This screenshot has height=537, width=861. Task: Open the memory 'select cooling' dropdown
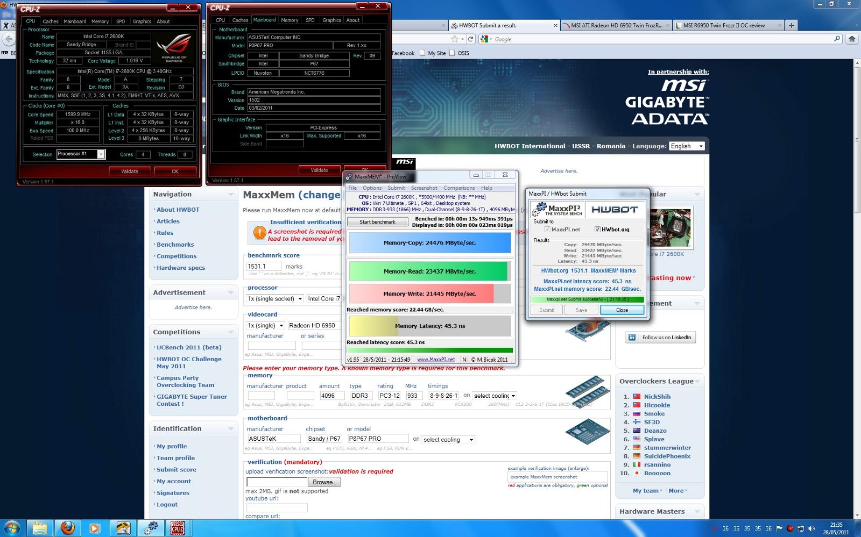(x=495, y=396)
